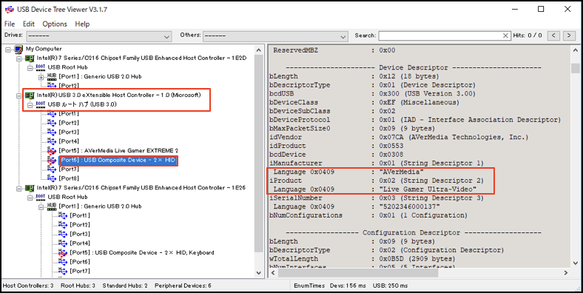The width and height of the screenshot is (583, 293).
Task: Open the Help menu
Action: click(x=82, y=24)
